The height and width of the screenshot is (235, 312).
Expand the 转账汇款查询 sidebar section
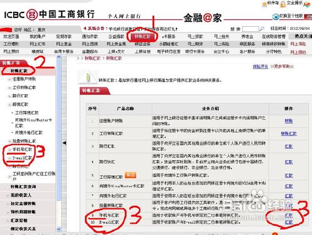tap(7, 187)
